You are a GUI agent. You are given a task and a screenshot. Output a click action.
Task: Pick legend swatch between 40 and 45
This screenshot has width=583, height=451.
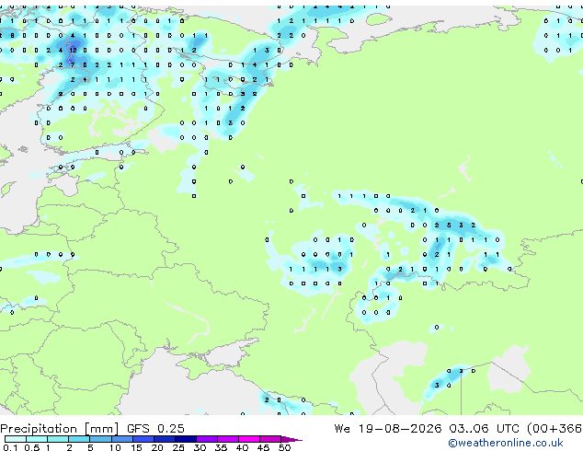pyautogui.click(x=249, y=439)
